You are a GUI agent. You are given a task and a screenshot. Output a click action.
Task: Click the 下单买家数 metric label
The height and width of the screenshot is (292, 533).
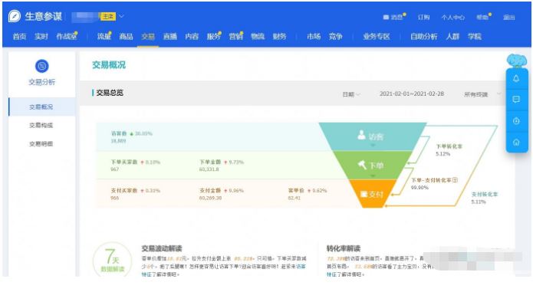coord(124,162)
